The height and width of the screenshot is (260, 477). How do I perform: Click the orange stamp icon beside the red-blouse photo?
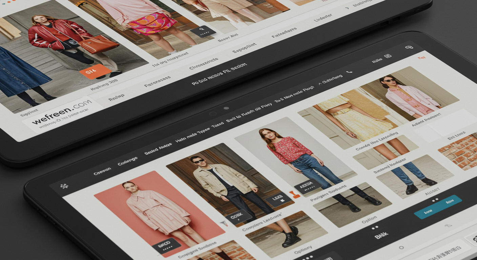(x=294, y=194)
